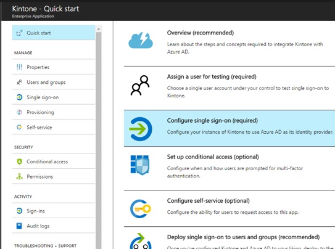
Task: Open Overview (recommended) heading
Action: coord(201,33)
